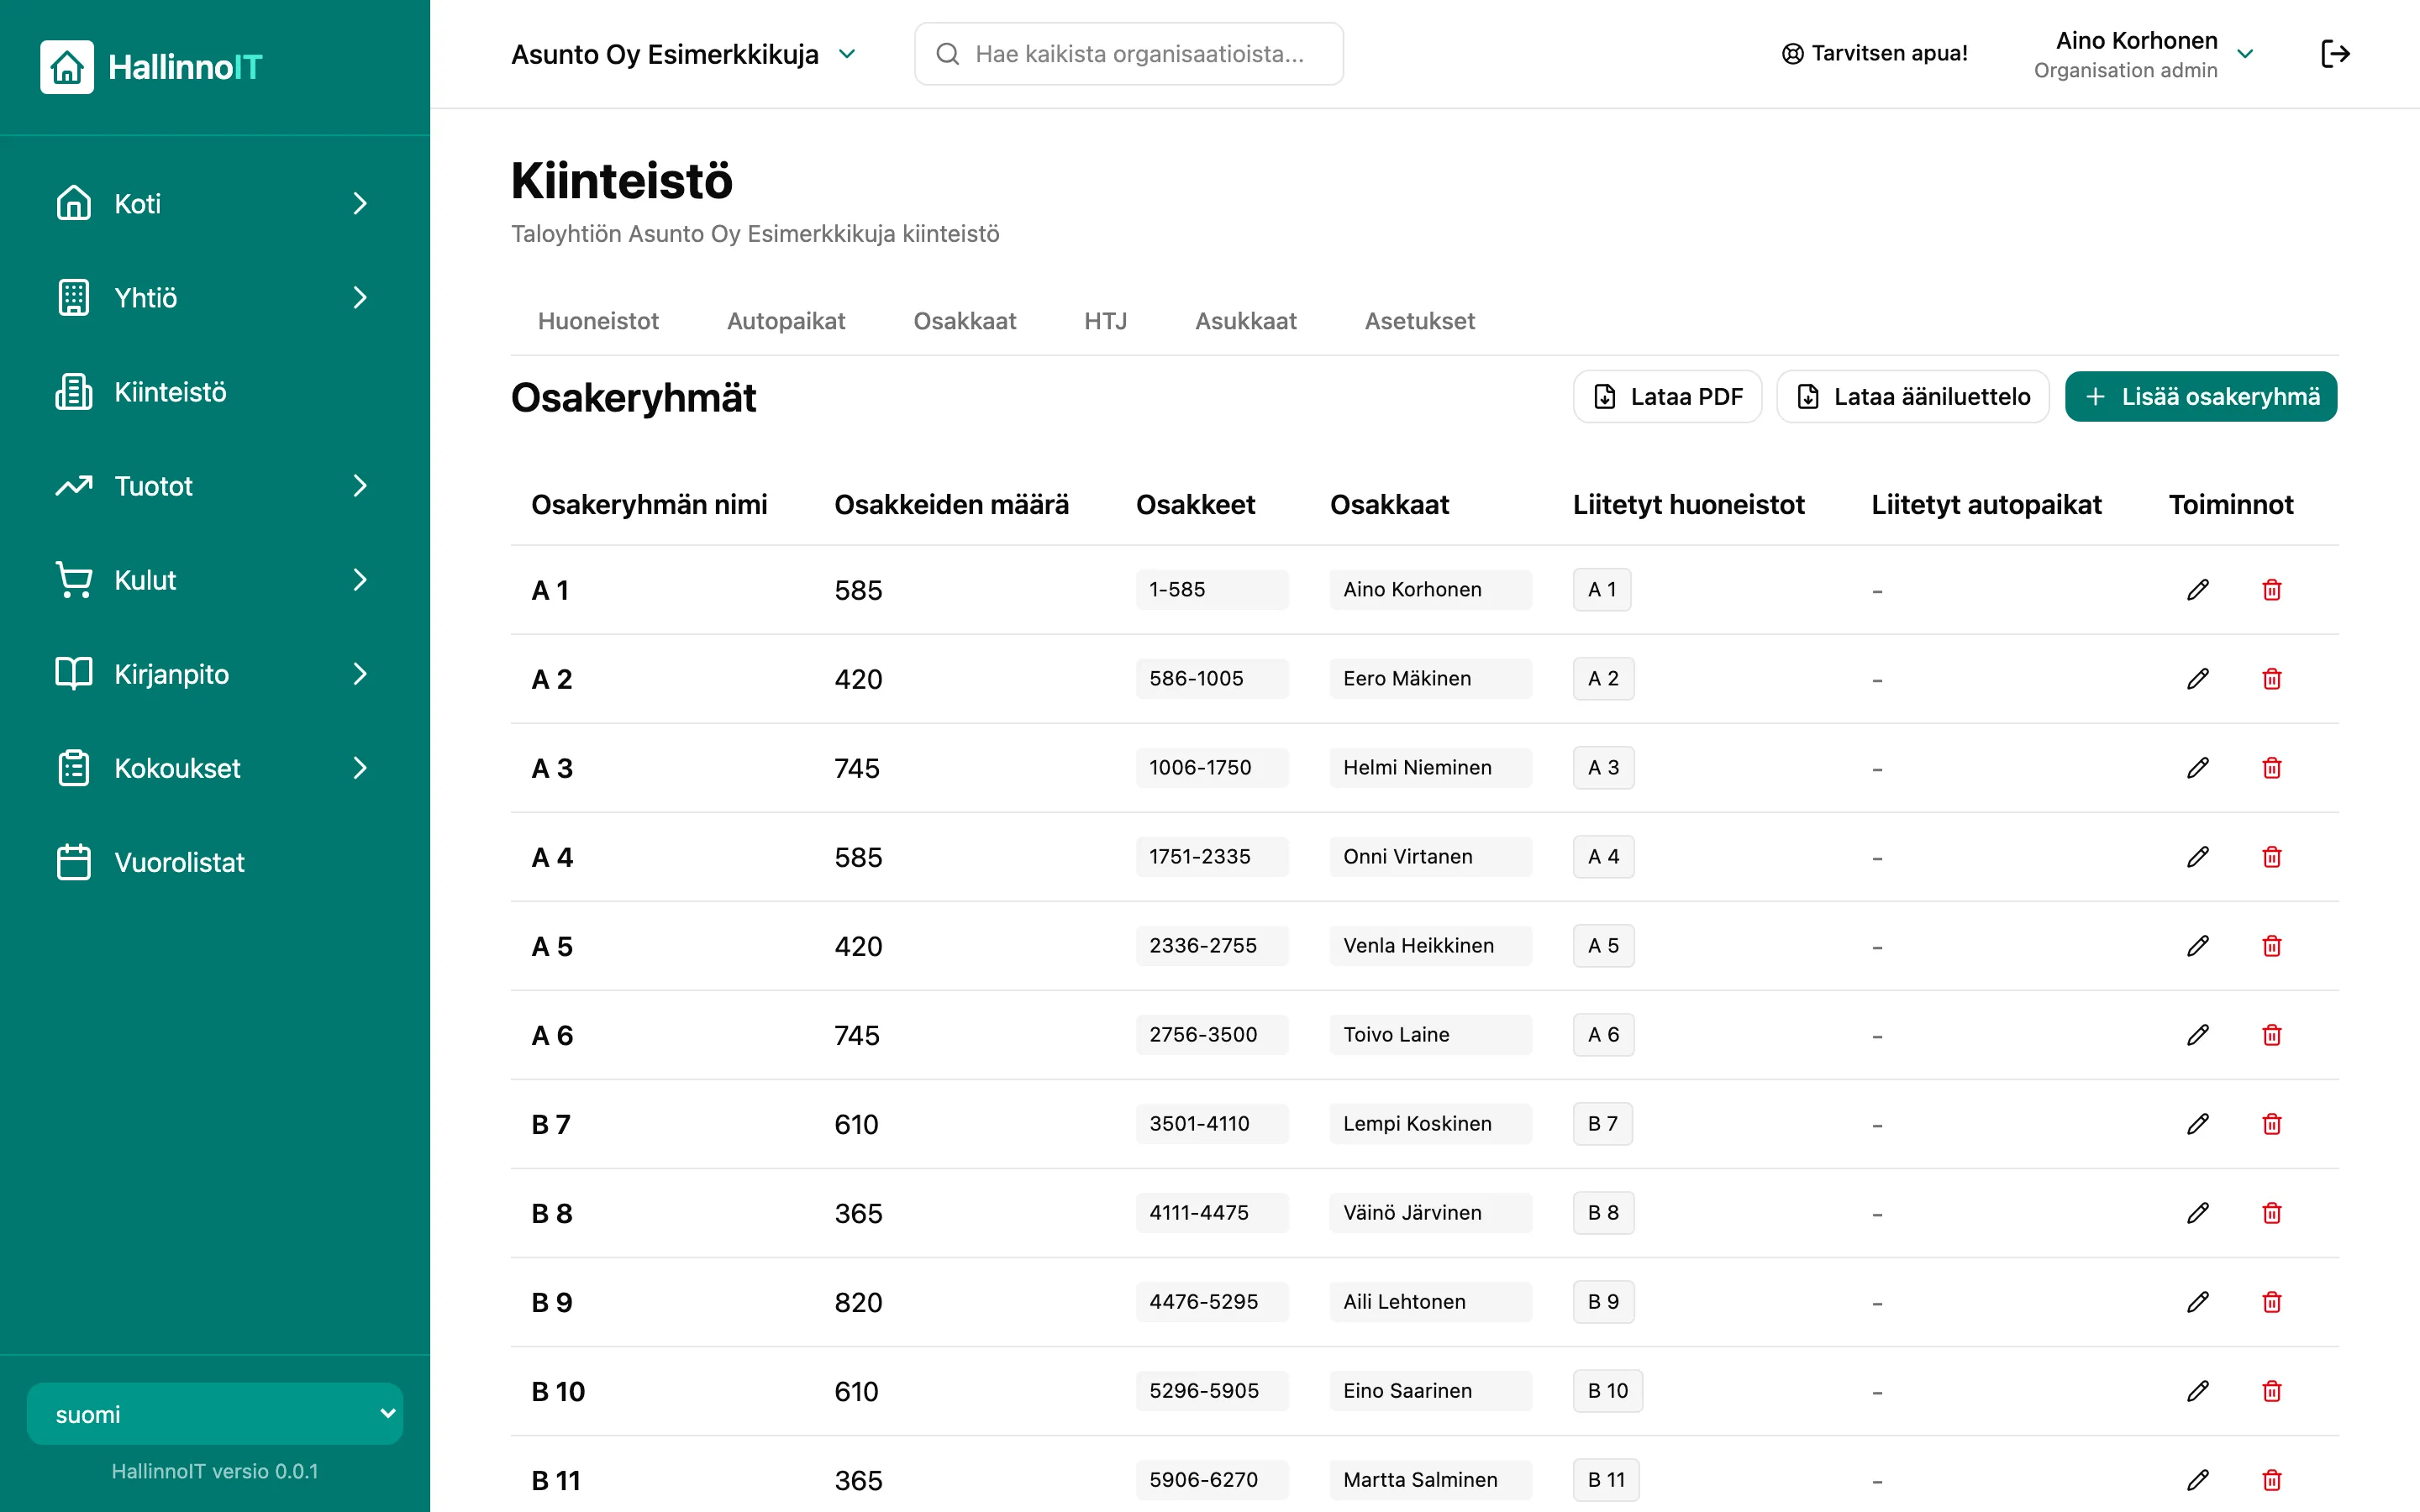The image size is (2420, 1512).
Task: Expand the Tuotot sidebar menu chevron
Action: click(x=360, y=486)
